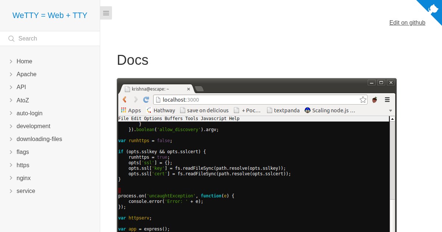Expand the https chevron
This screenshot has height=232, width=442.
pos(11,165)
